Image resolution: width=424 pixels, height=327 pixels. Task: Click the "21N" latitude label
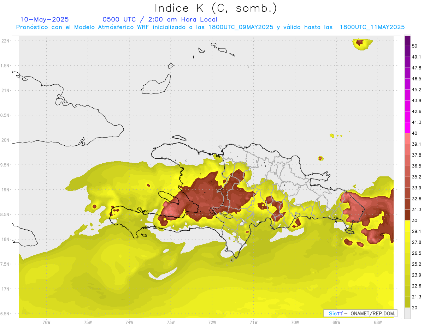[5, 90]
